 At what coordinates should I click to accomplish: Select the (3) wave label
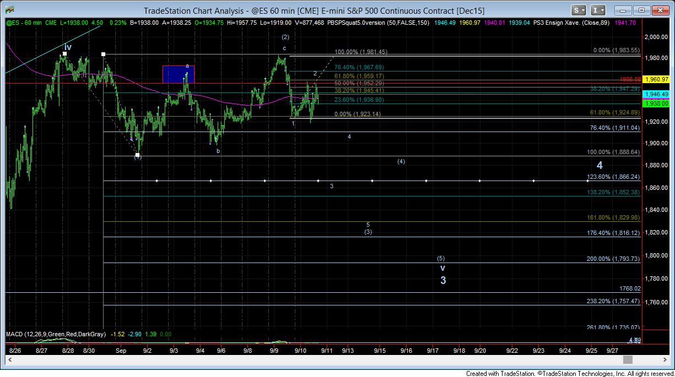(x=368, y=232)
